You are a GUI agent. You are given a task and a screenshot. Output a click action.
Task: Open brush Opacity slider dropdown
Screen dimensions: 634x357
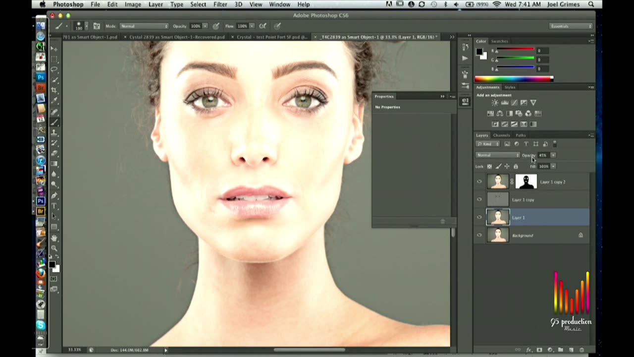click(x=205, y=26)
